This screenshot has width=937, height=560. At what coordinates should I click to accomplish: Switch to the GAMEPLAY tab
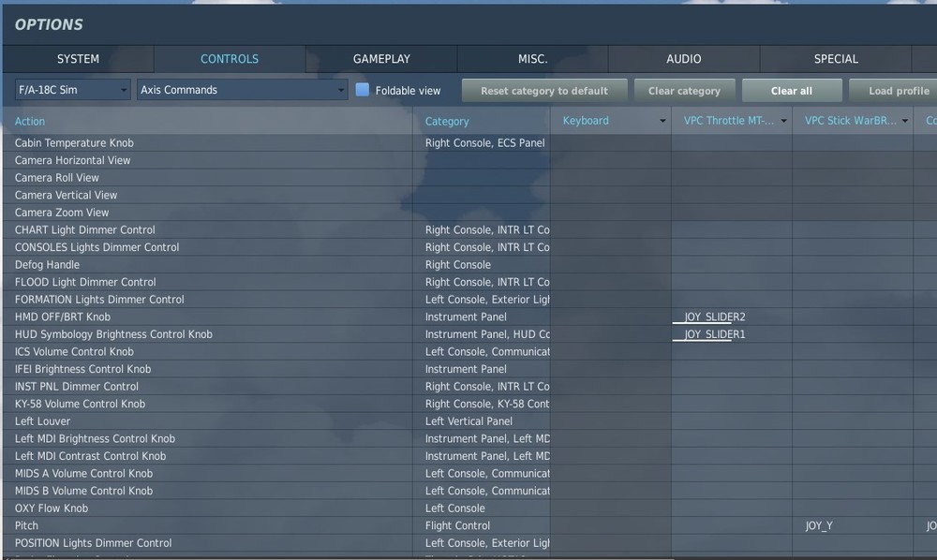point(381,59)
